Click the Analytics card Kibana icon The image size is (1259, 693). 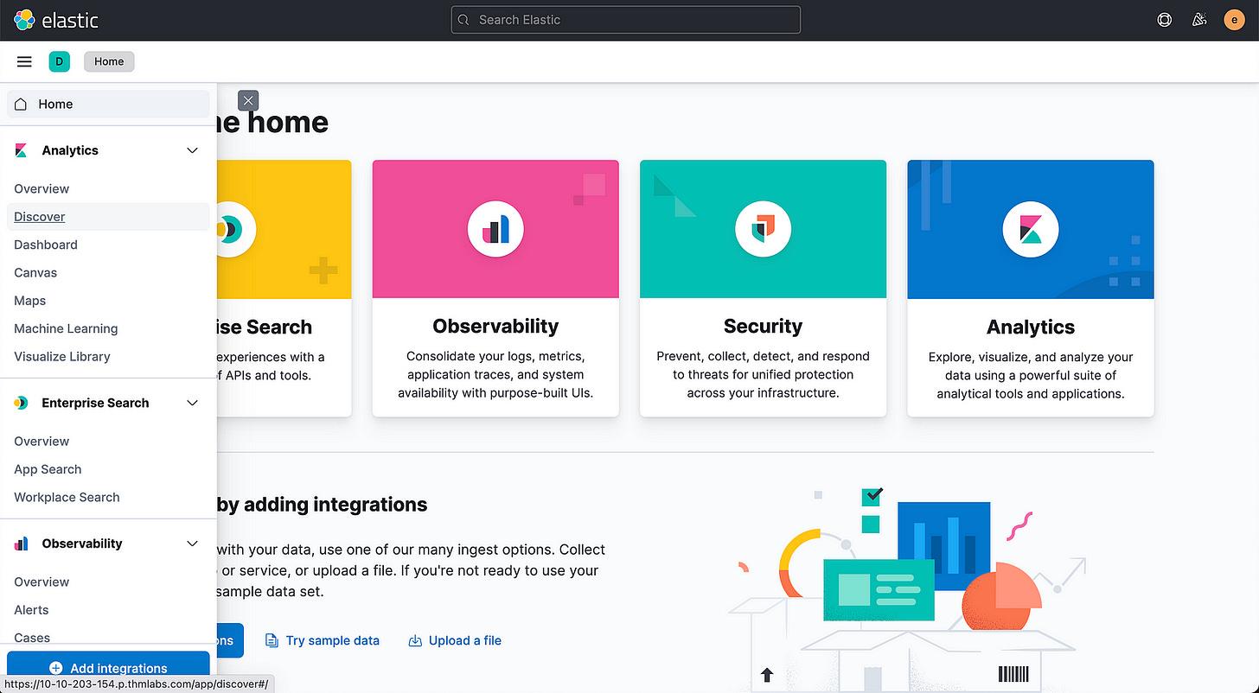tap(1030, 230)
